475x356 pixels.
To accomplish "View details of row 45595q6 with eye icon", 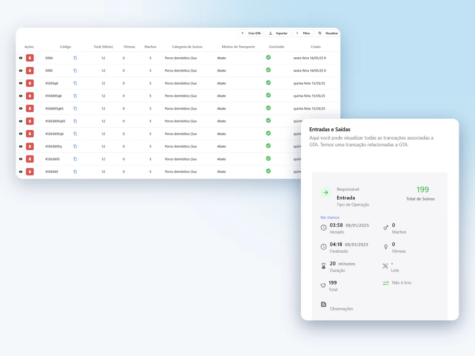I will tap(21, 83).
